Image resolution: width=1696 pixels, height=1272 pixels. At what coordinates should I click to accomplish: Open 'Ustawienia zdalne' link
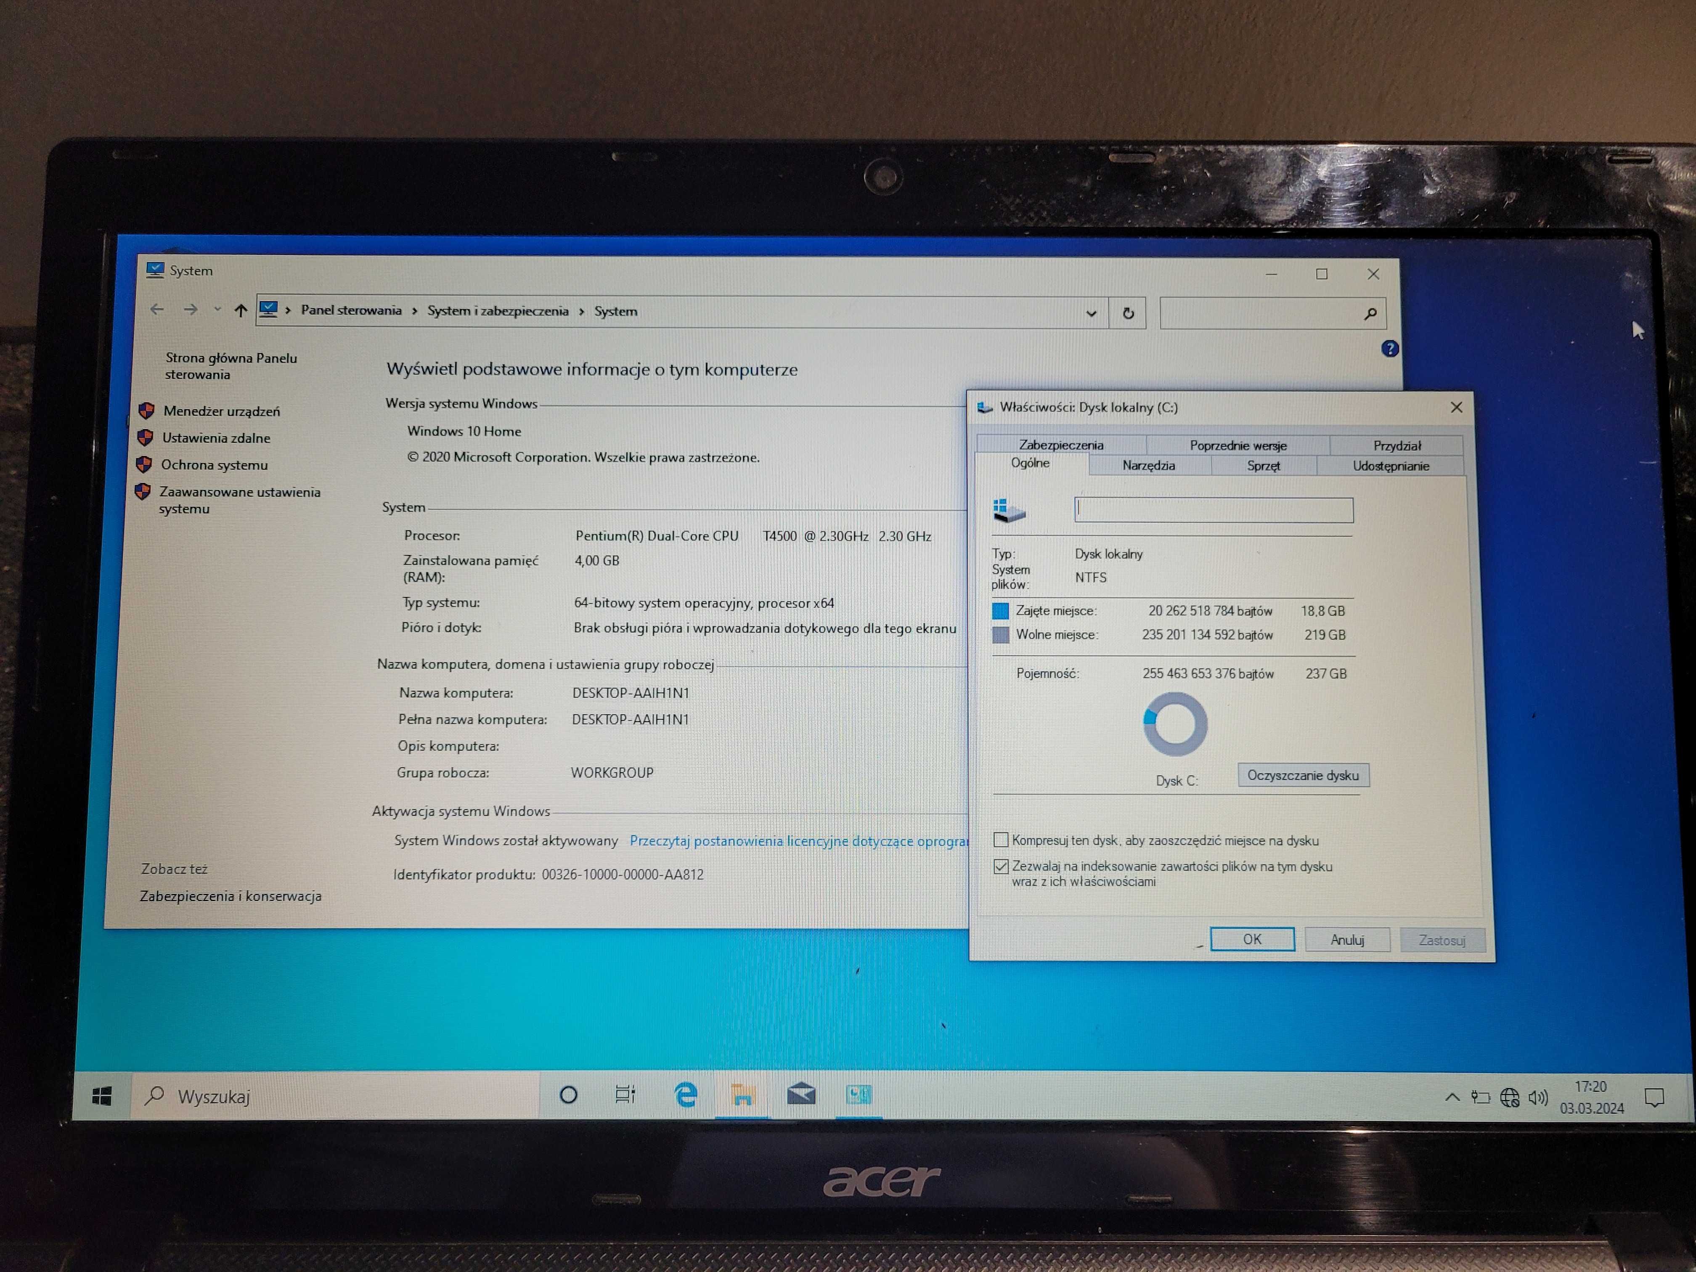[x=216, y=438]
